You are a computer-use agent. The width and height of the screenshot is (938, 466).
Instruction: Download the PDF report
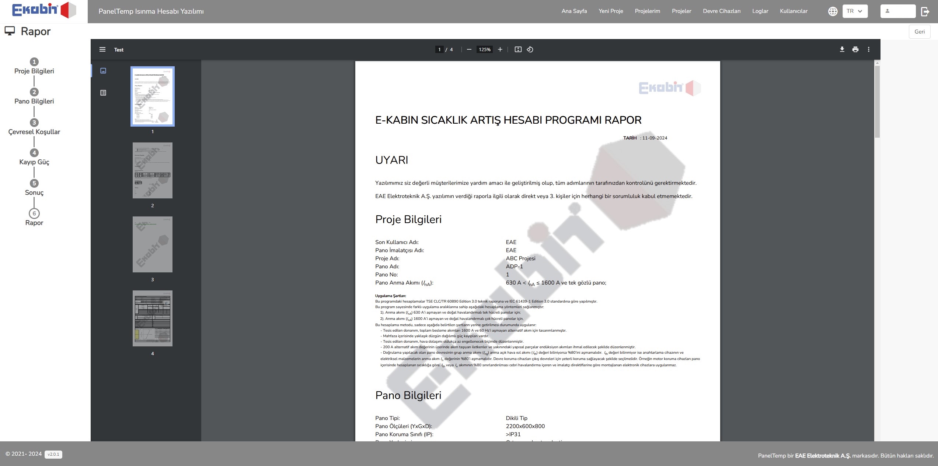(x=842, y=49)
